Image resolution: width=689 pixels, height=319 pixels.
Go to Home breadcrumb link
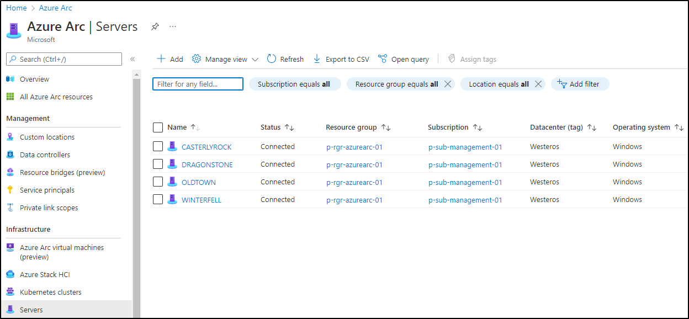(x=17, y=8)
